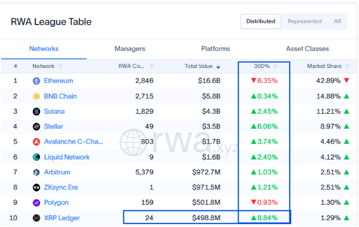Click Polygon's 0.93% 30-day change

click(264, 202)
